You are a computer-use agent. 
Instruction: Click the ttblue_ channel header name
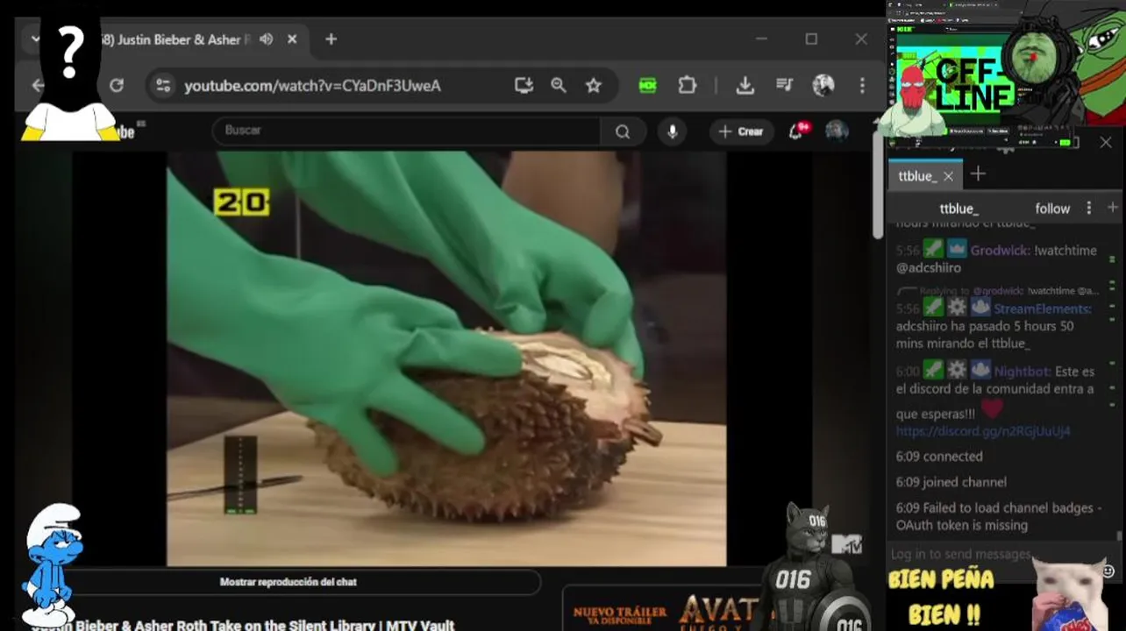coord(959,209)
